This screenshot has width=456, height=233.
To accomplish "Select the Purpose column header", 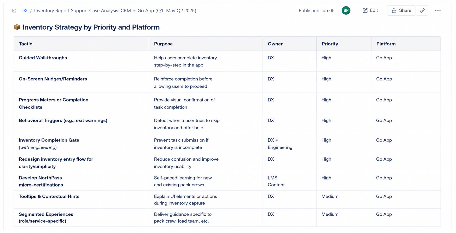I will point(206,44).
